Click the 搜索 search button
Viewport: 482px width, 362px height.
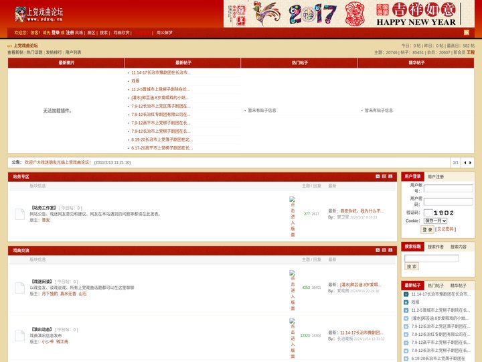point(412,266)
